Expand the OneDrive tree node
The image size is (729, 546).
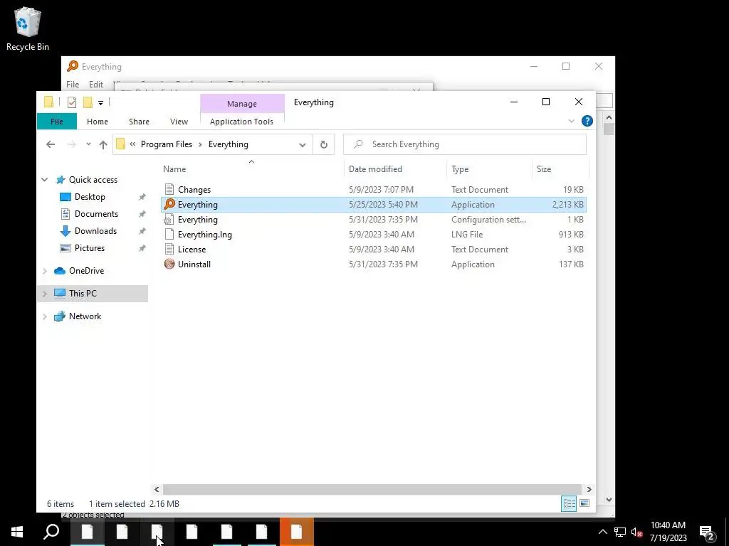45,271
